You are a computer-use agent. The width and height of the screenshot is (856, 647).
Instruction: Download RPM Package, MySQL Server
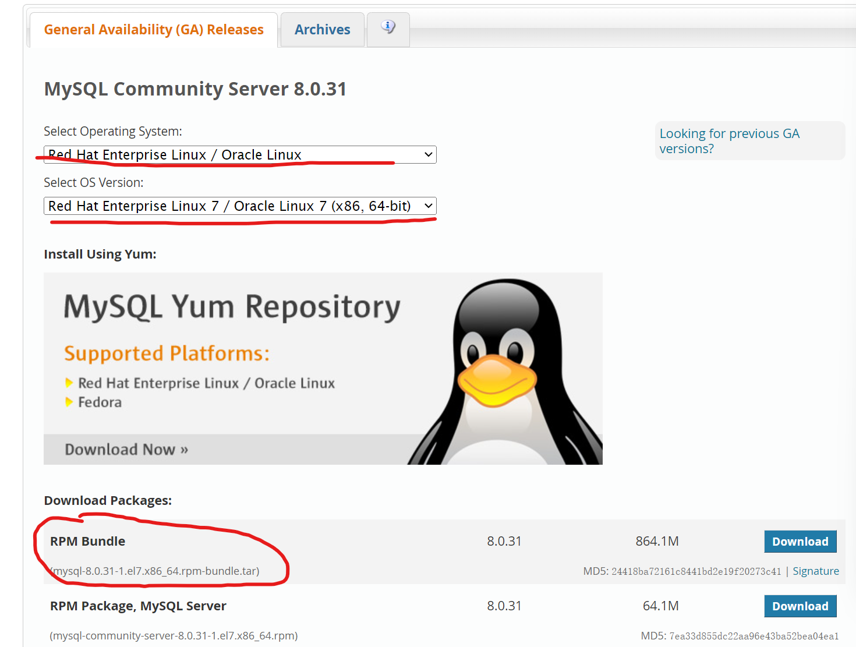pos(800,606)
